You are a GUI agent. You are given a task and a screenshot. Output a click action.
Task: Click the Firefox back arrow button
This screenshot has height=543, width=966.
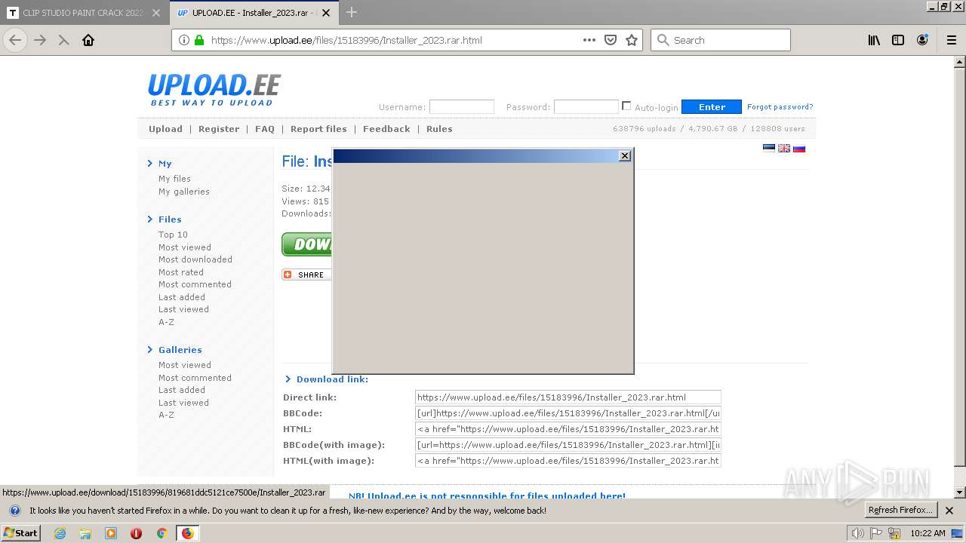[15, 40]
